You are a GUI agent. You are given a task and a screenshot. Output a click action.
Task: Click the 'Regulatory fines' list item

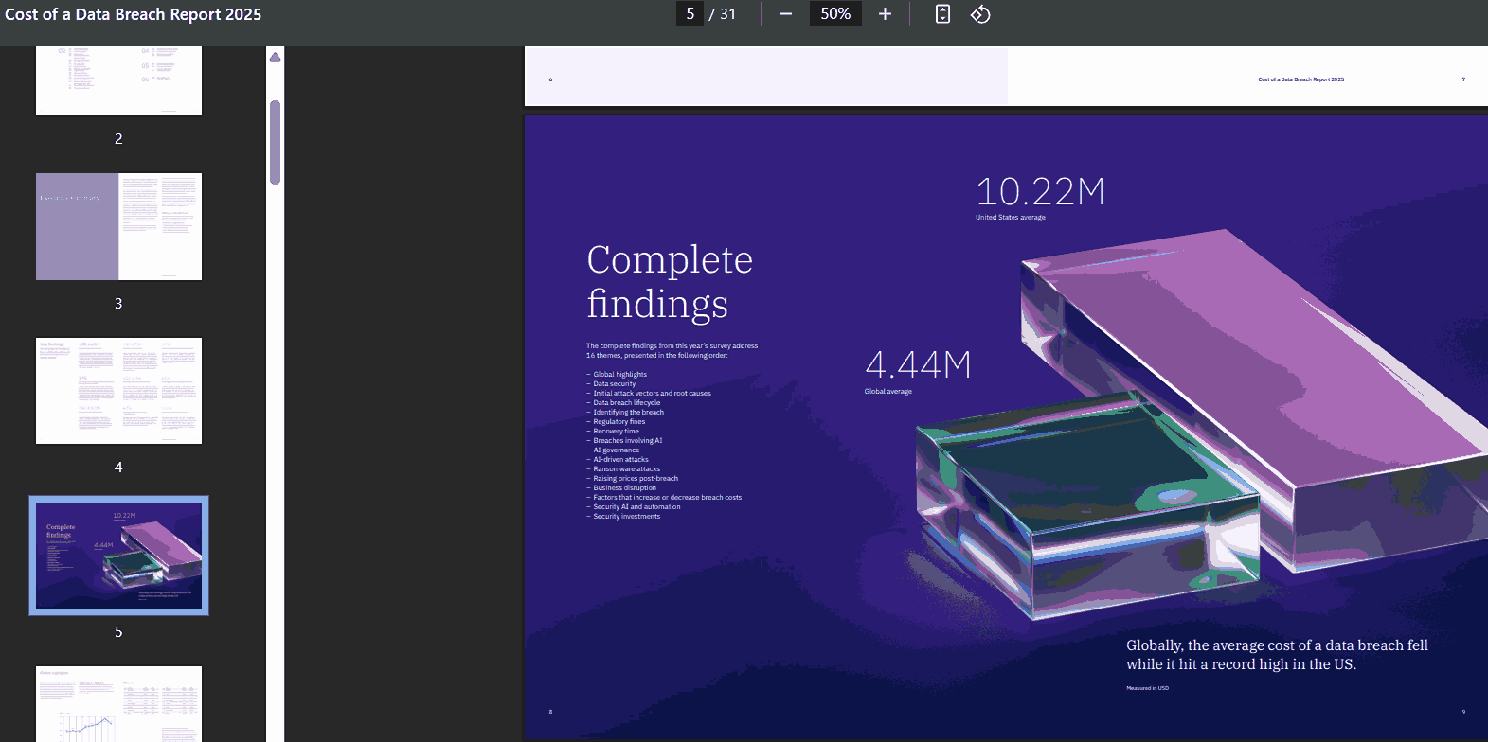coord(619,422)
